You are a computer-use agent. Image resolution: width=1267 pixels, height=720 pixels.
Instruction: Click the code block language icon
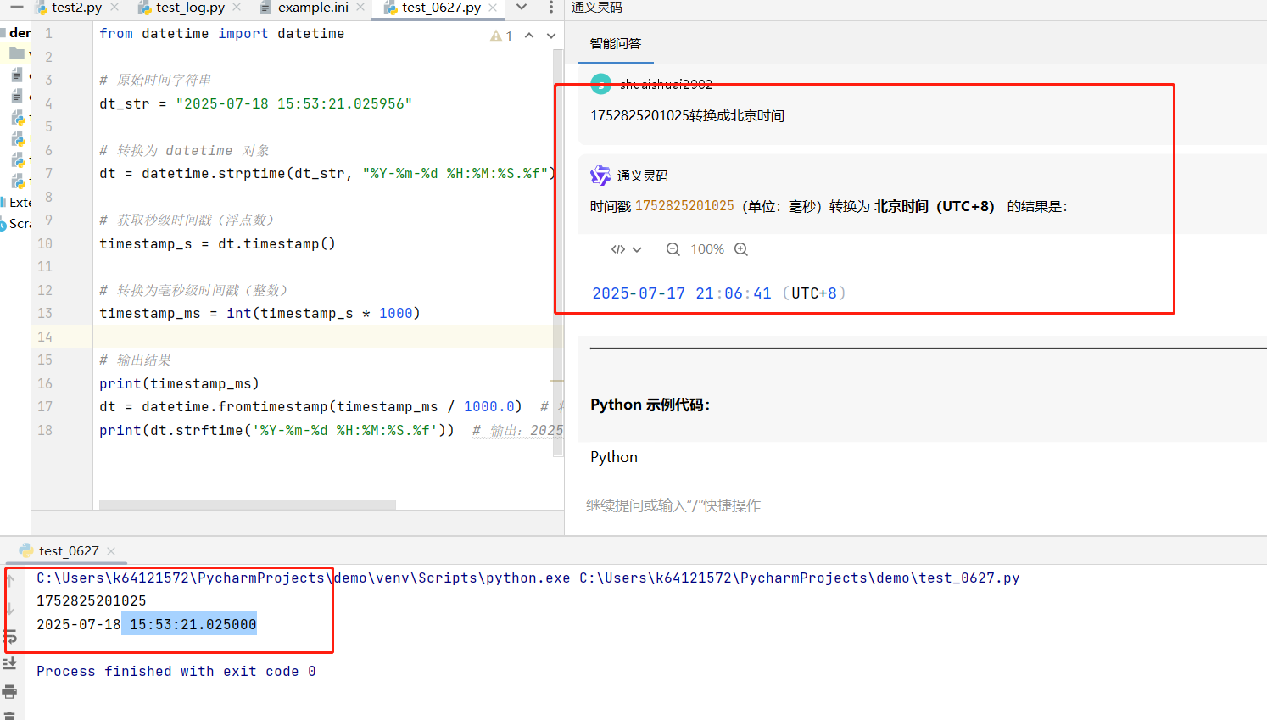(x=618, y=249)
